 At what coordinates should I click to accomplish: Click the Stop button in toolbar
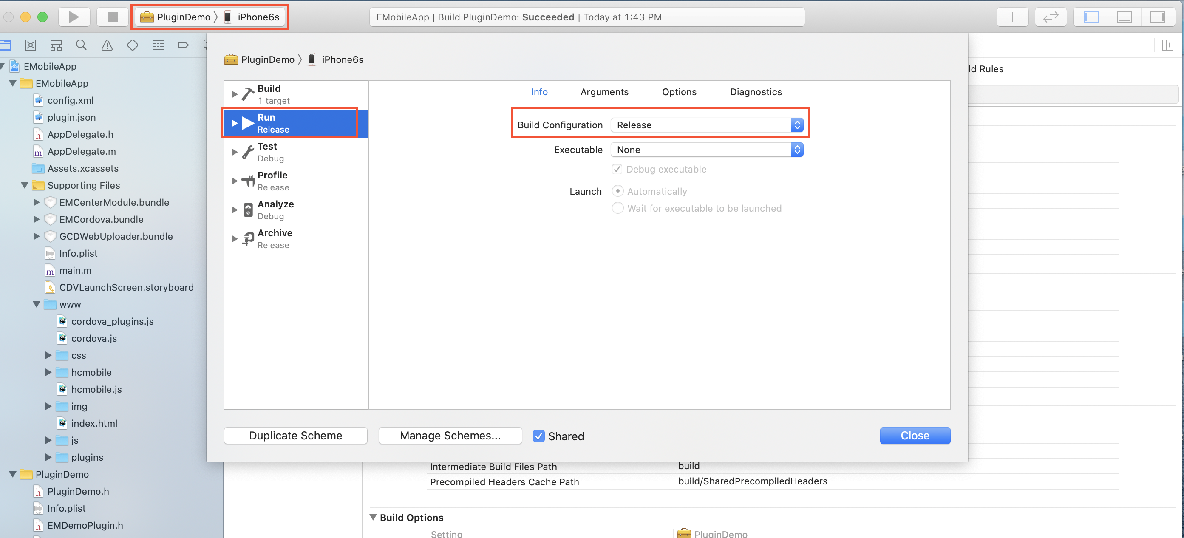[x=113, y=17]
